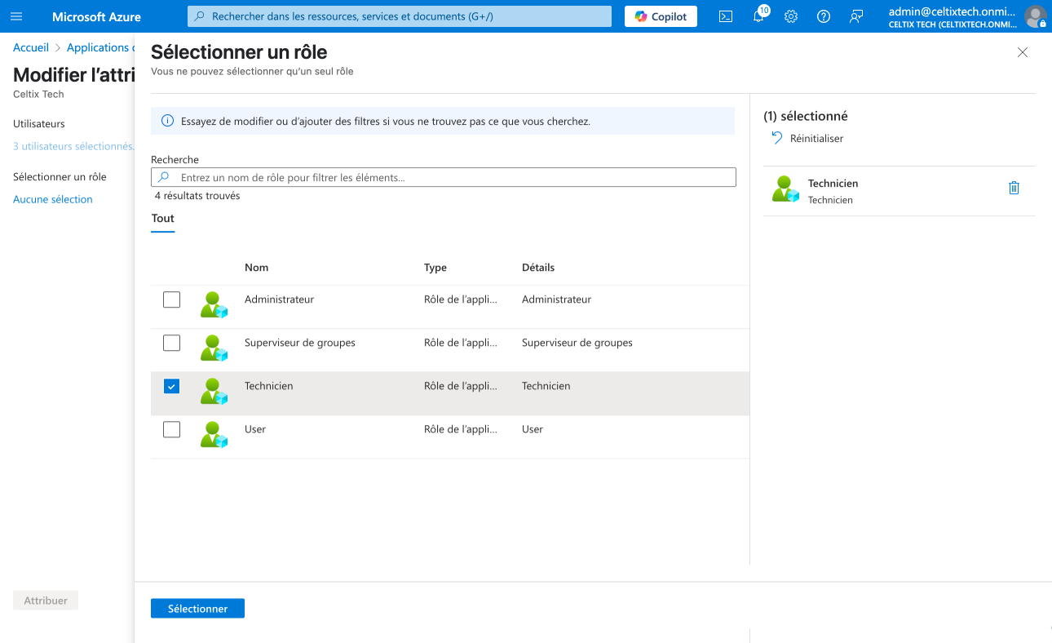Image resolution: width=1052 pixels, height=643 pixels.
Task: Click the Réinitialiser reset icon
Action: (x=777, y=138)
